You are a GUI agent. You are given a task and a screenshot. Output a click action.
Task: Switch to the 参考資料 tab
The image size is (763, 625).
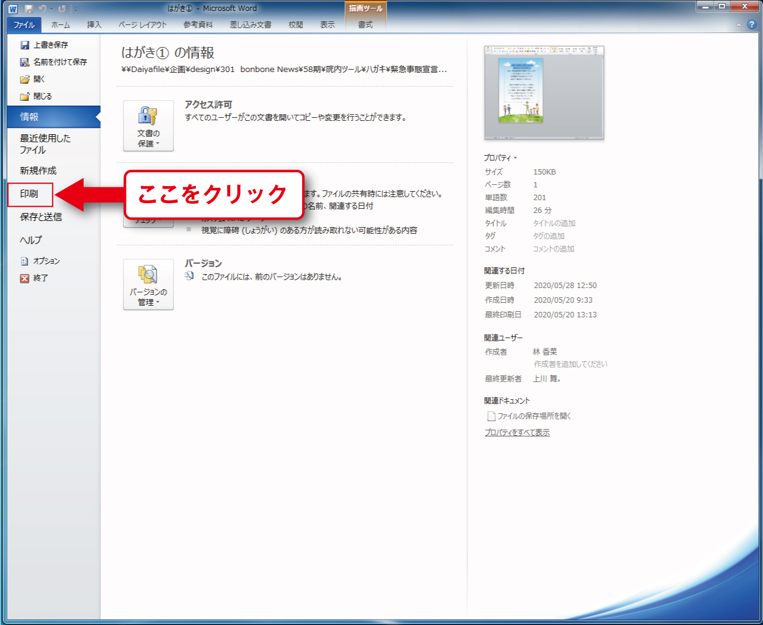[x=198, y=24]
